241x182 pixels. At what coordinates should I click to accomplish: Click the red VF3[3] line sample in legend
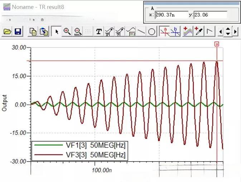pos(49,155)
